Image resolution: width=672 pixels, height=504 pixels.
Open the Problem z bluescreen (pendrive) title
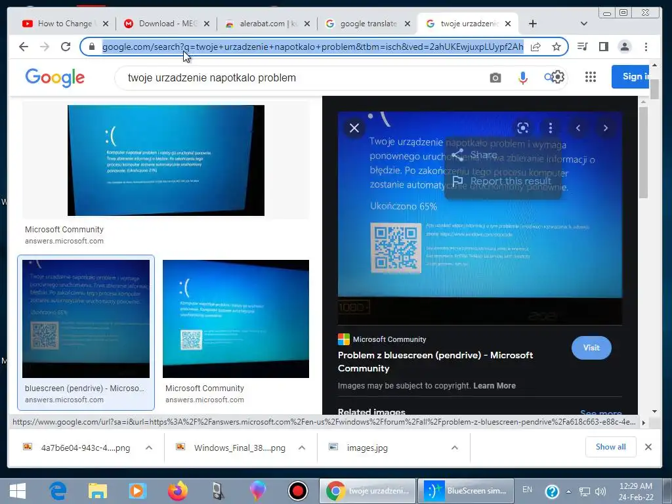(x=436, y=362)
